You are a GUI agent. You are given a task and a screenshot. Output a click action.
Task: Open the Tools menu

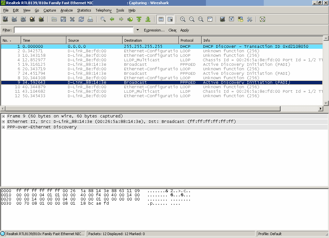120,10
